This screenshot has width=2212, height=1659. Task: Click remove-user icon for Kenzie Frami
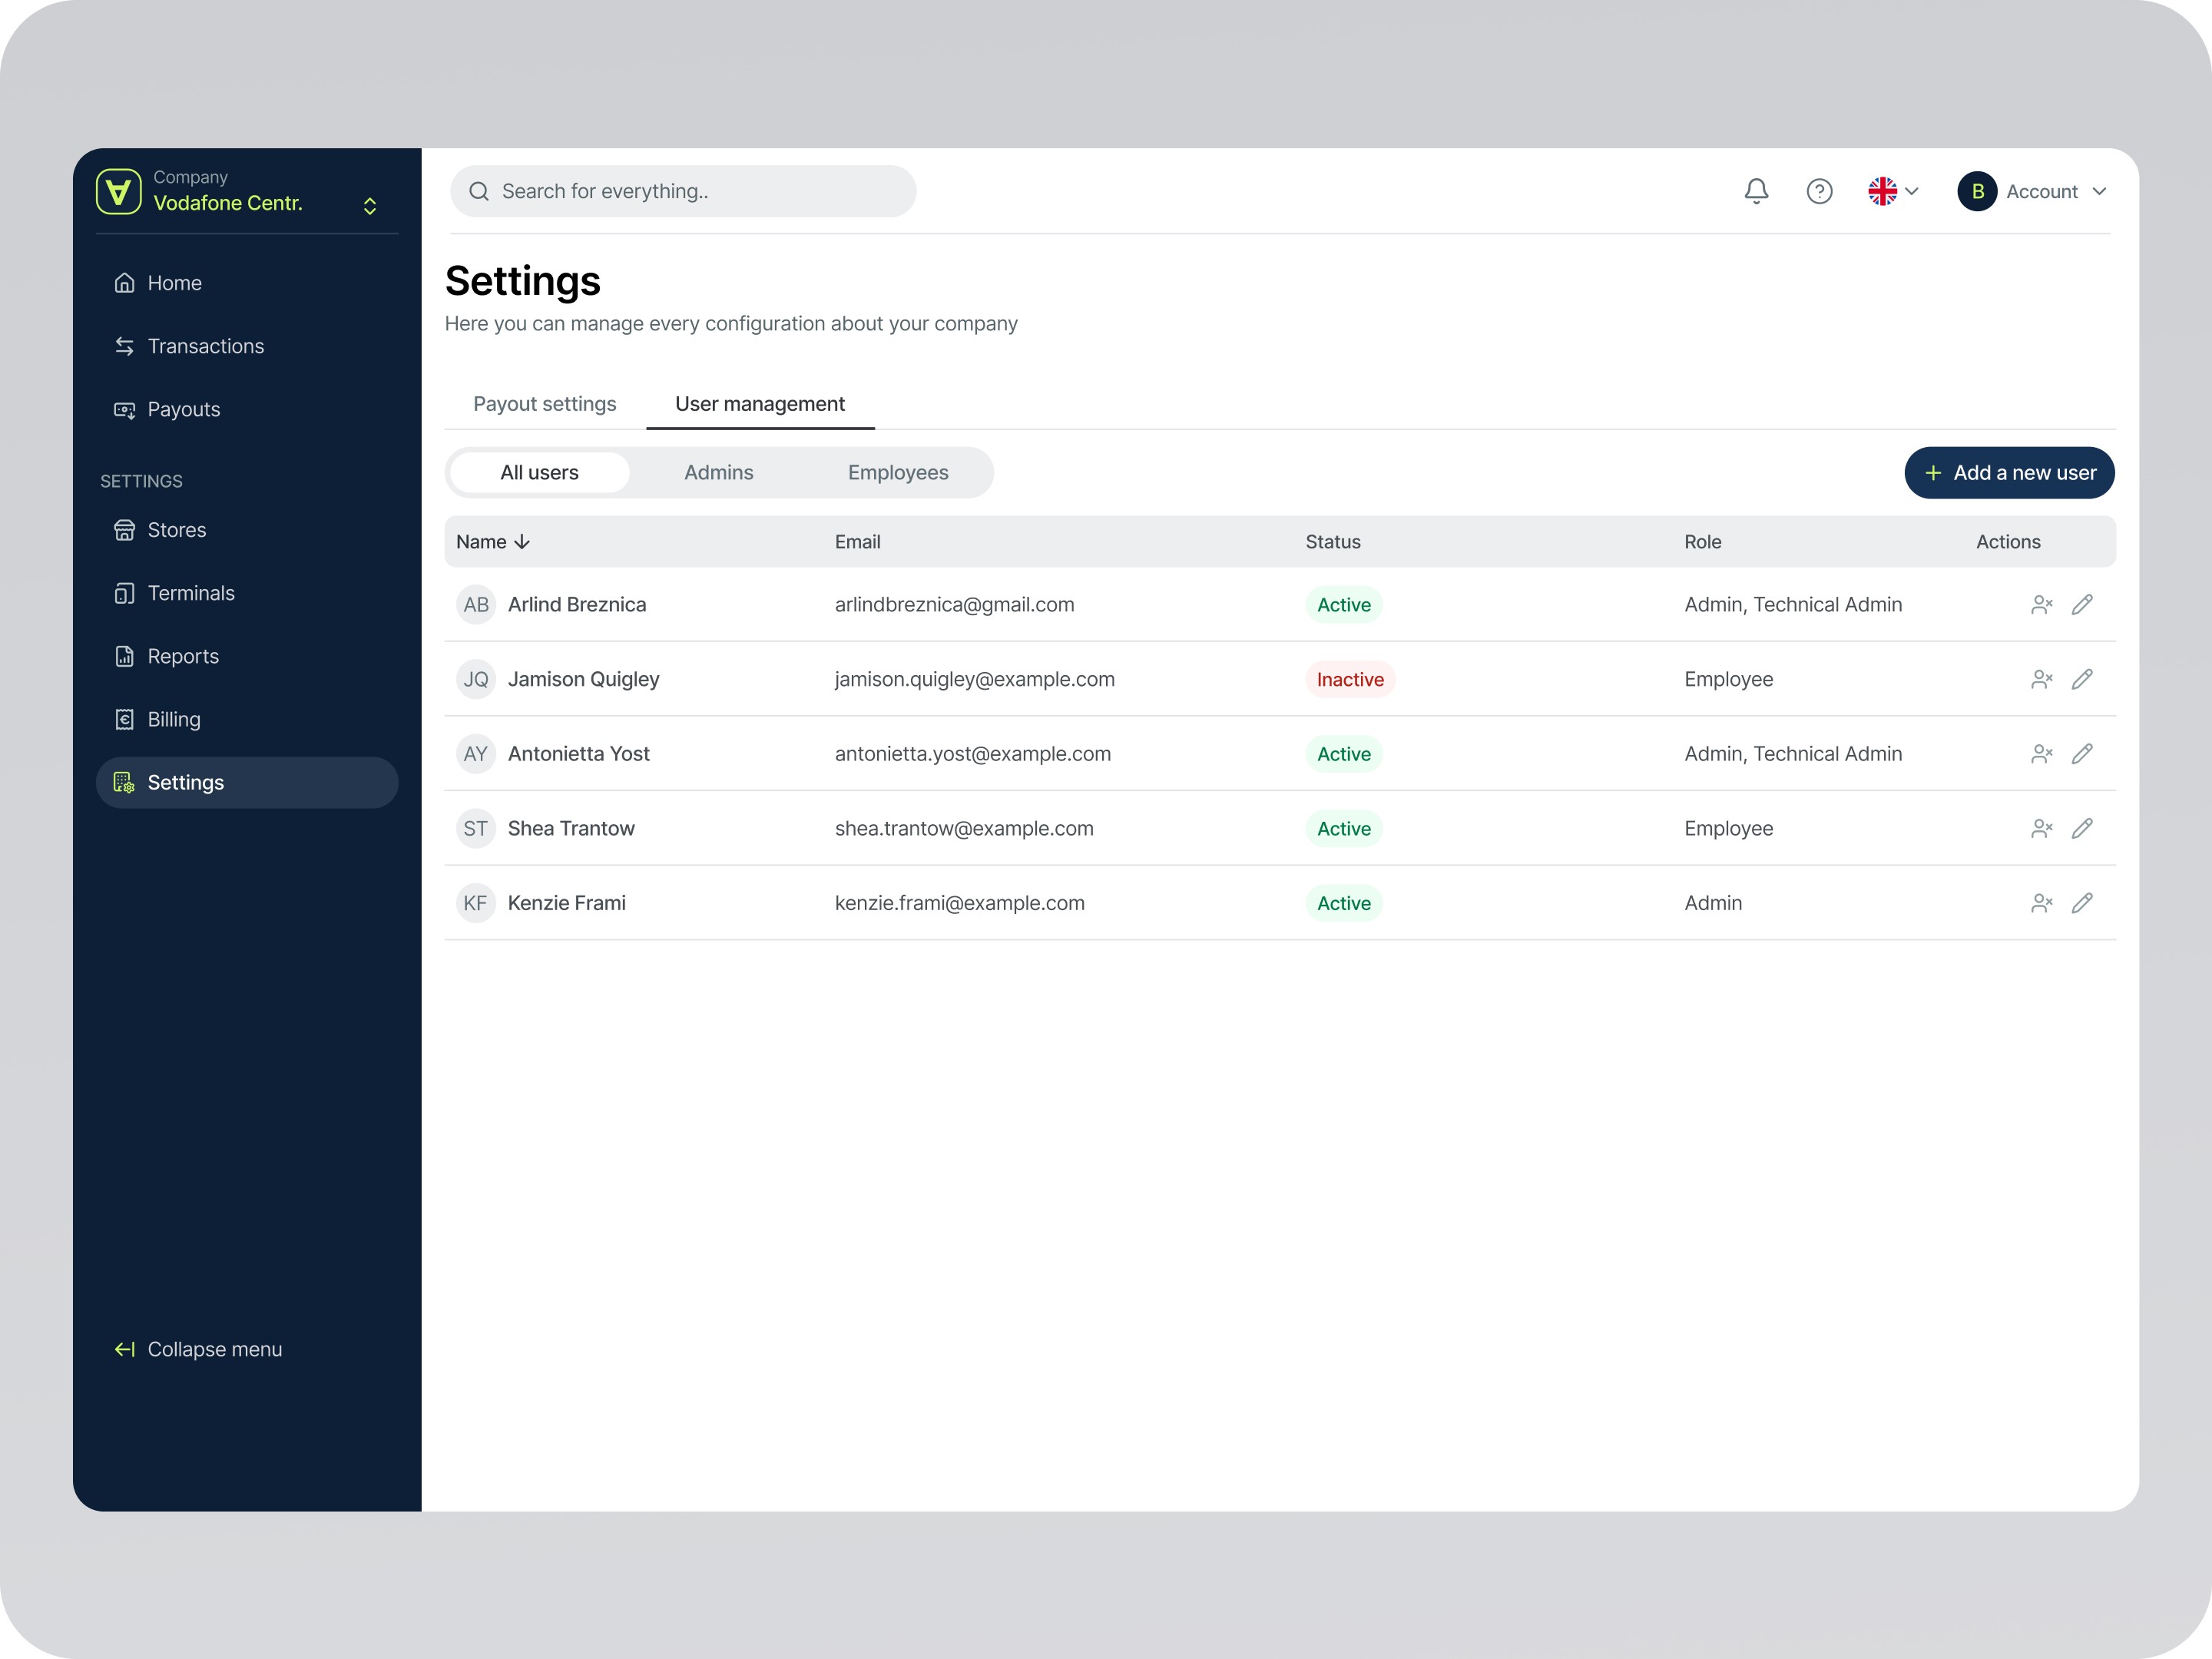click(x=2041, y=903)
